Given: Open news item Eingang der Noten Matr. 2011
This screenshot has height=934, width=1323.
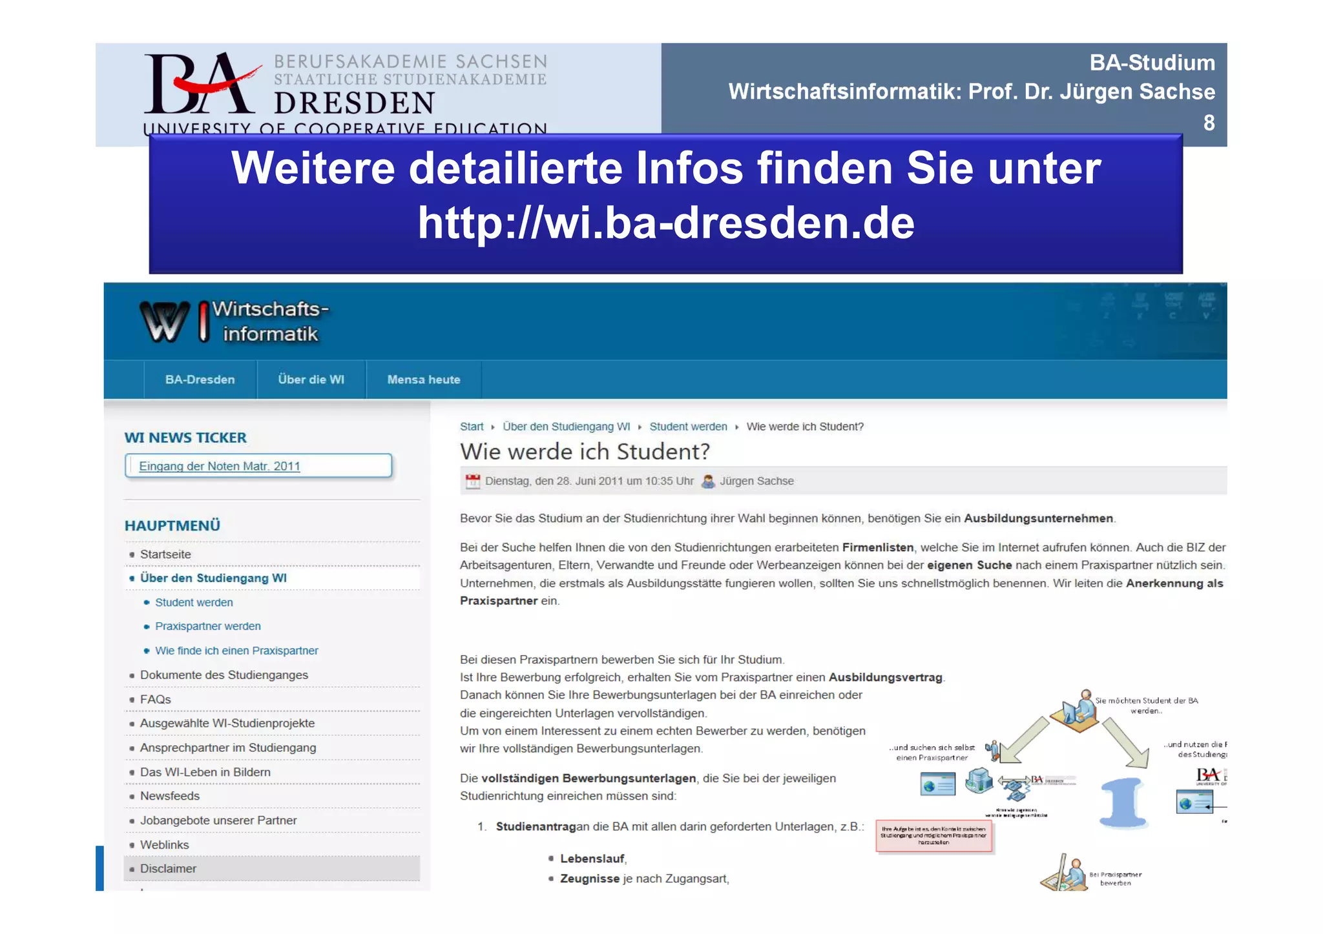Looking at the screenshot, I should click(220, 466).
